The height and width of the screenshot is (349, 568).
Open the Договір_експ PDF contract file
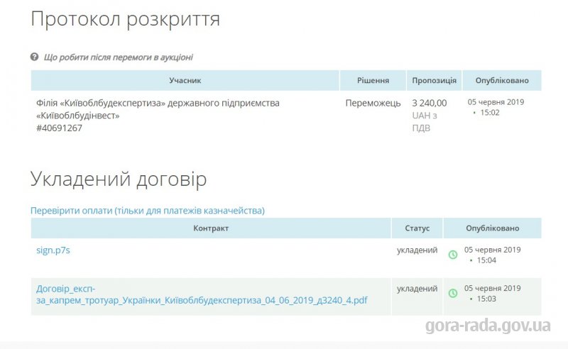[202, 294]
